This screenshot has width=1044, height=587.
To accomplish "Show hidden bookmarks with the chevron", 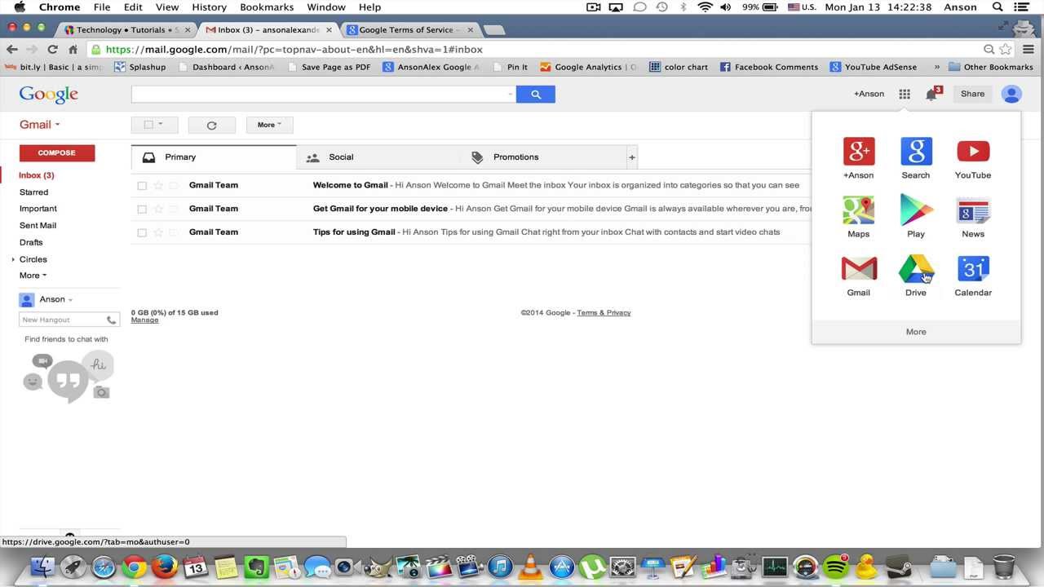I will 936,67.
